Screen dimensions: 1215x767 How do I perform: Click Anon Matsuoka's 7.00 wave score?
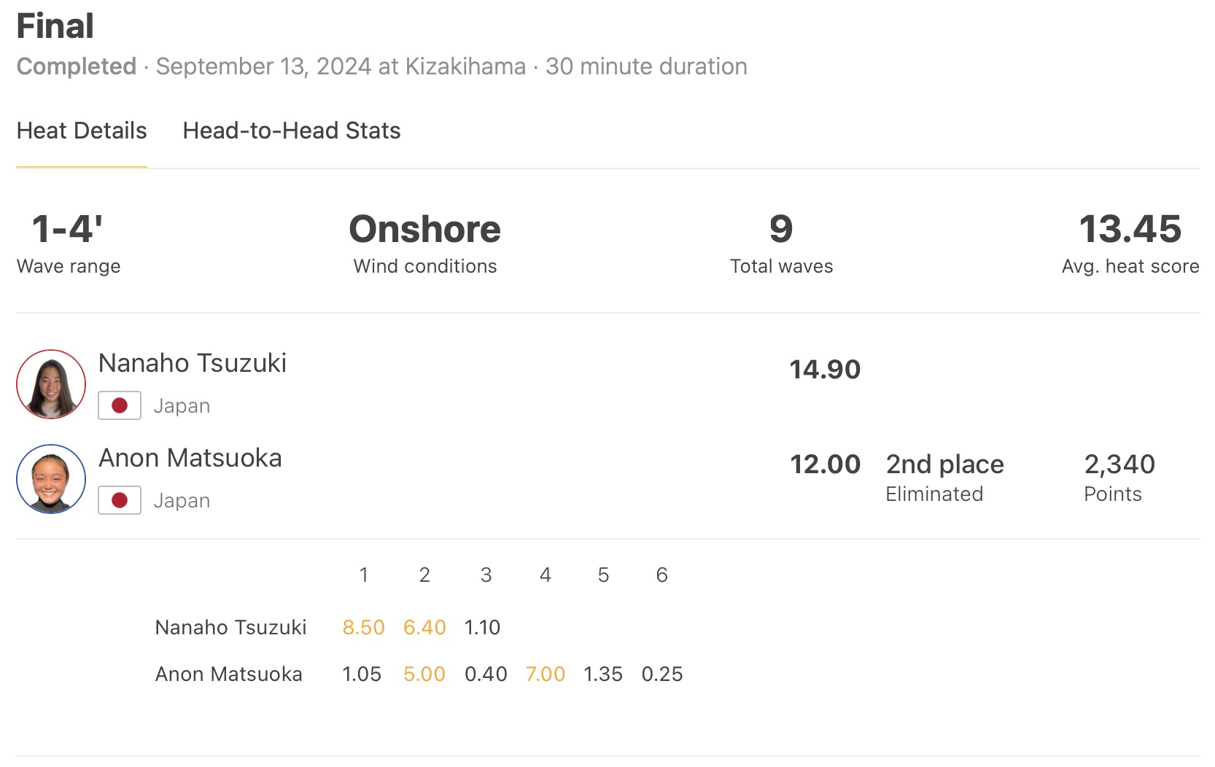click(546, 674)
